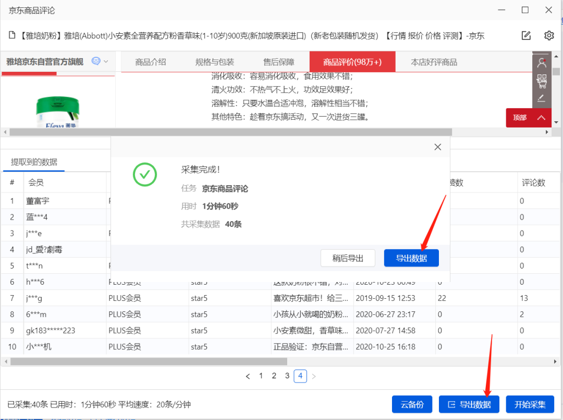
Task: Go to results page 2
Action: coord(274,376)
